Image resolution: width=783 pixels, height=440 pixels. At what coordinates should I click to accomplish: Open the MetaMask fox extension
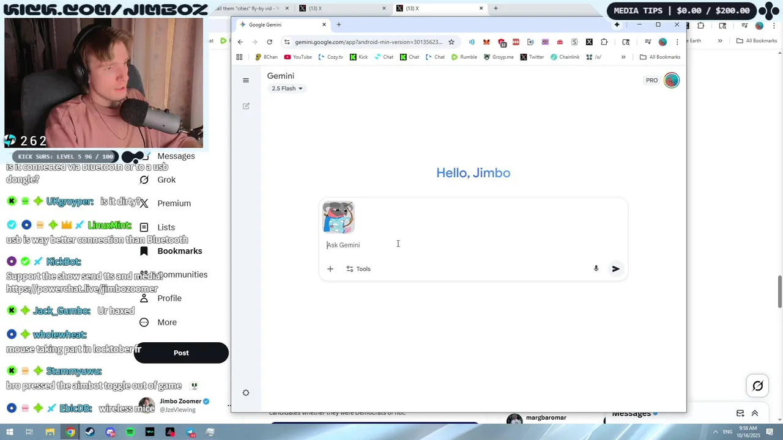pyautogui.click(x=486, y=42)
